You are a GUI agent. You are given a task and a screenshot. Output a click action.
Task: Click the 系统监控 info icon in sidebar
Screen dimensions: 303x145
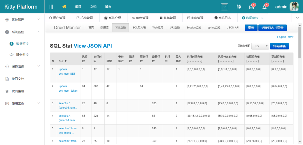pos(7,32)
